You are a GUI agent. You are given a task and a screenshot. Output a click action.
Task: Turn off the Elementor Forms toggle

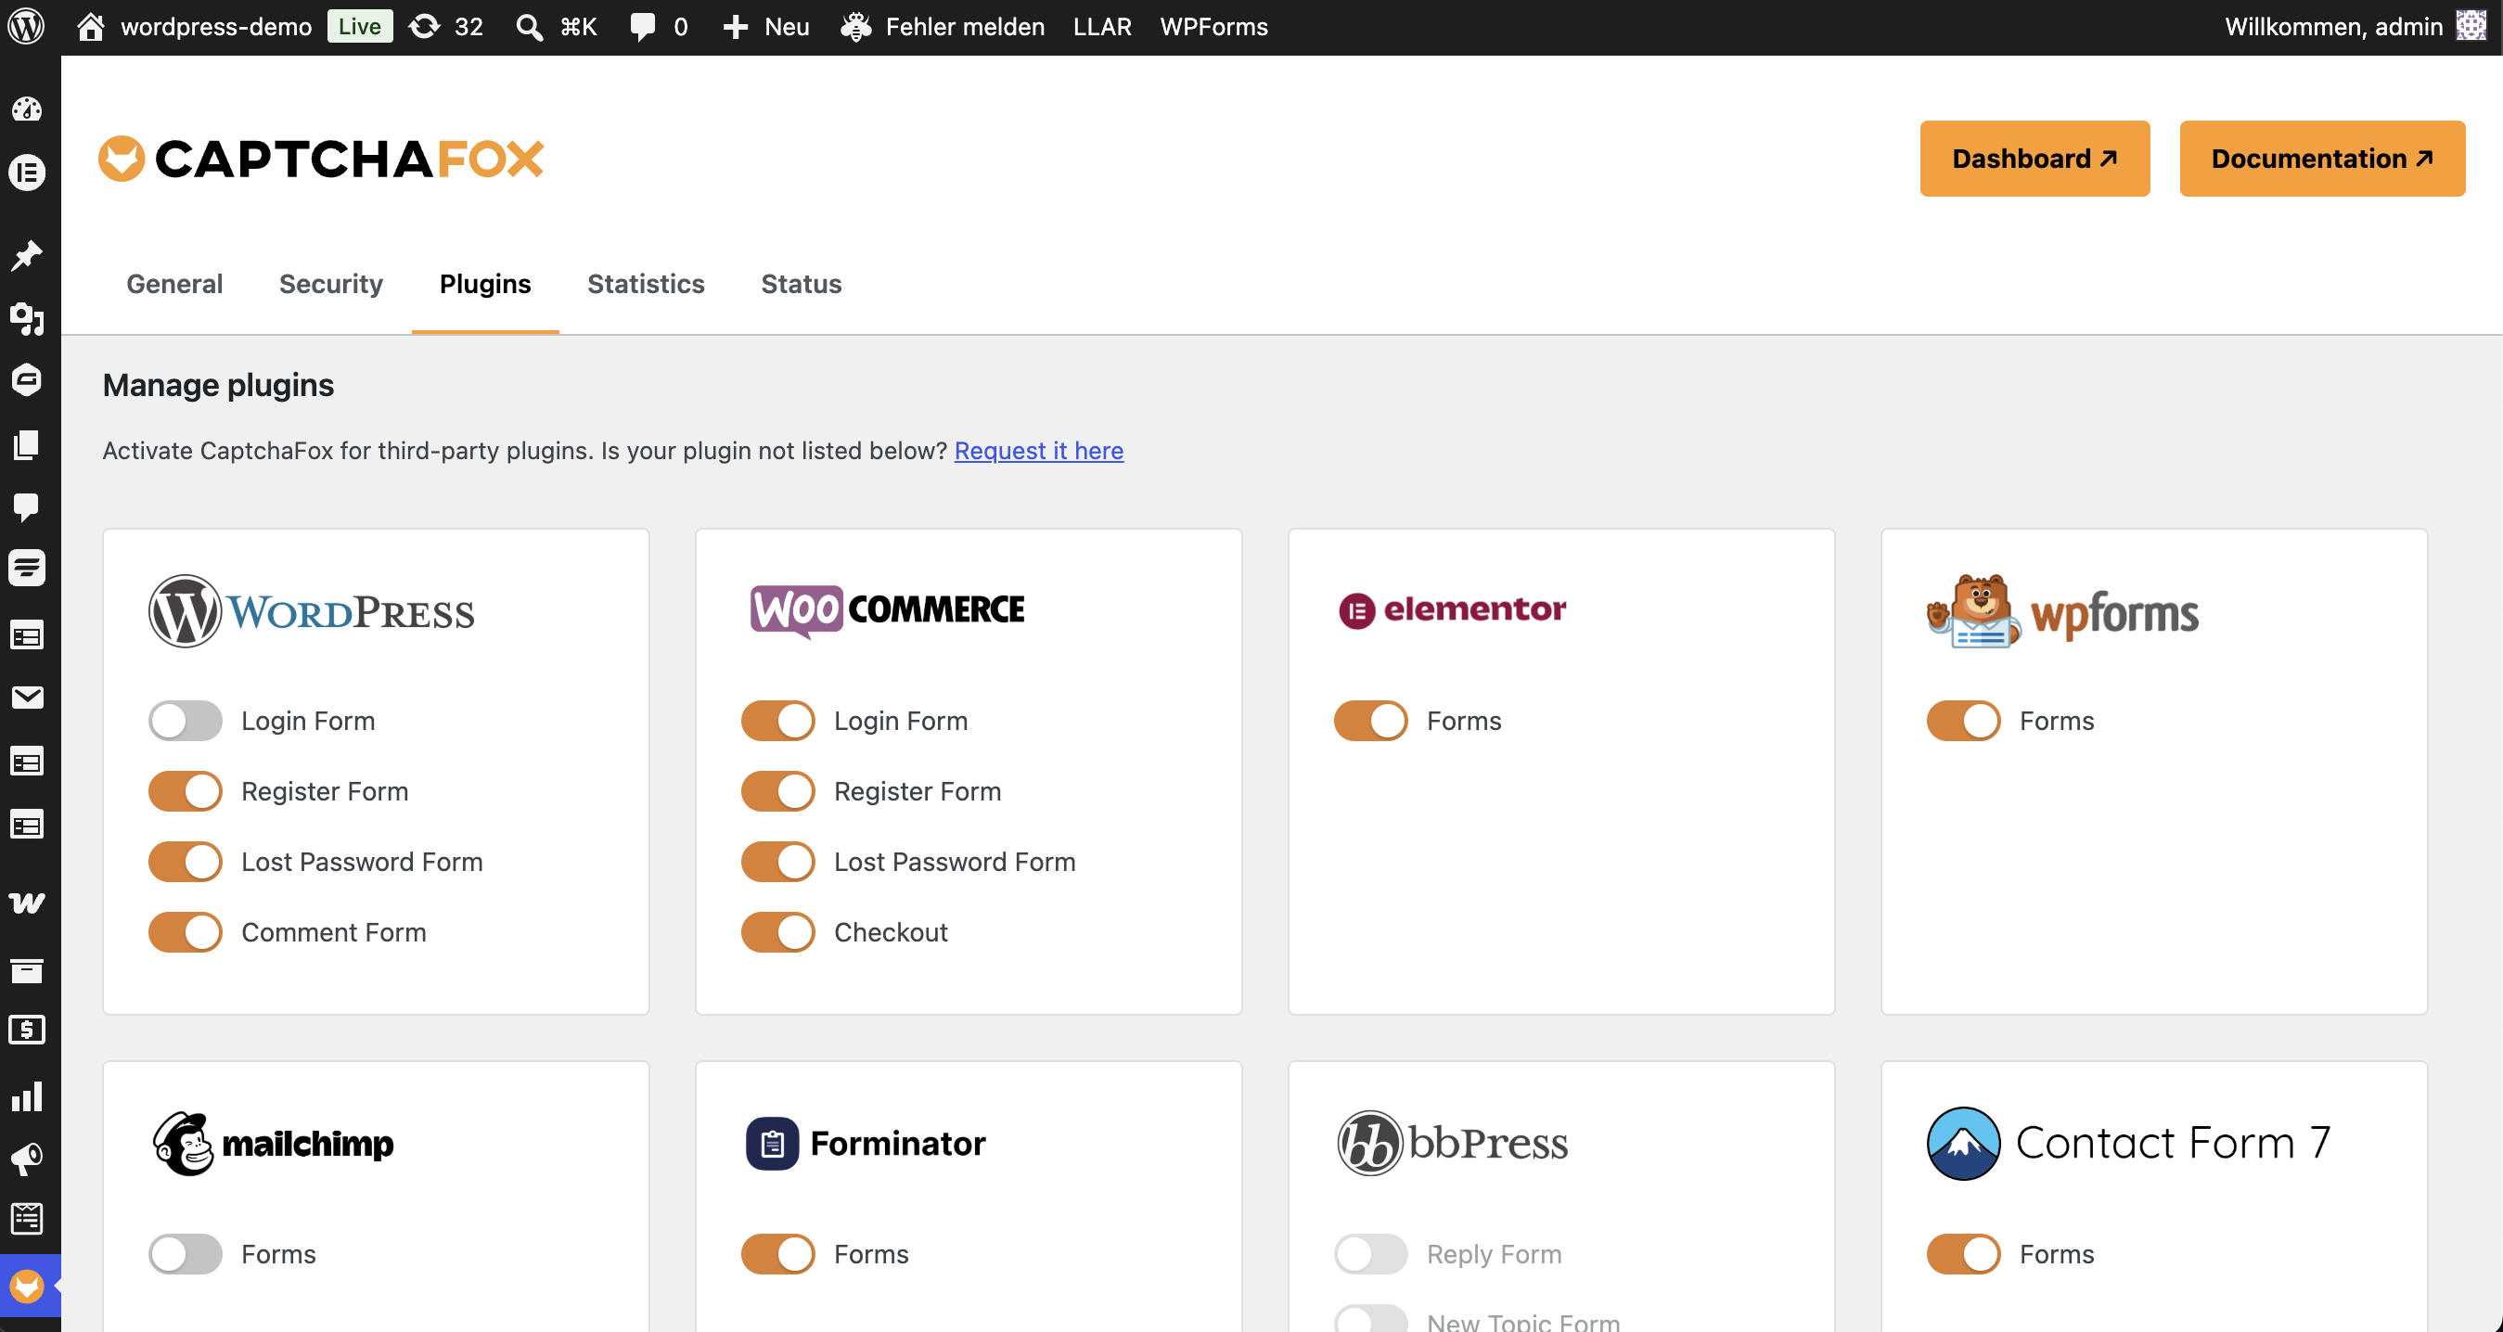(x=1371, y=721)
